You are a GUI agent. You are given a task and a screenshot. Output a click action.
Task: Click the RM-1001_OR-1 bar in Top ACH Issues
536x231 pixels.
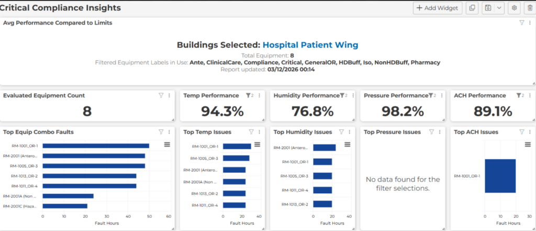coord(500,176)
